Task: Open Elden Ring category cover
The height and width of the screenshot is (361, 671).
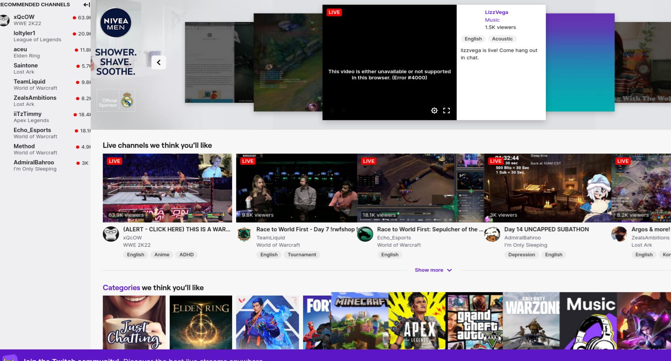Action: [x=201, y=323]
